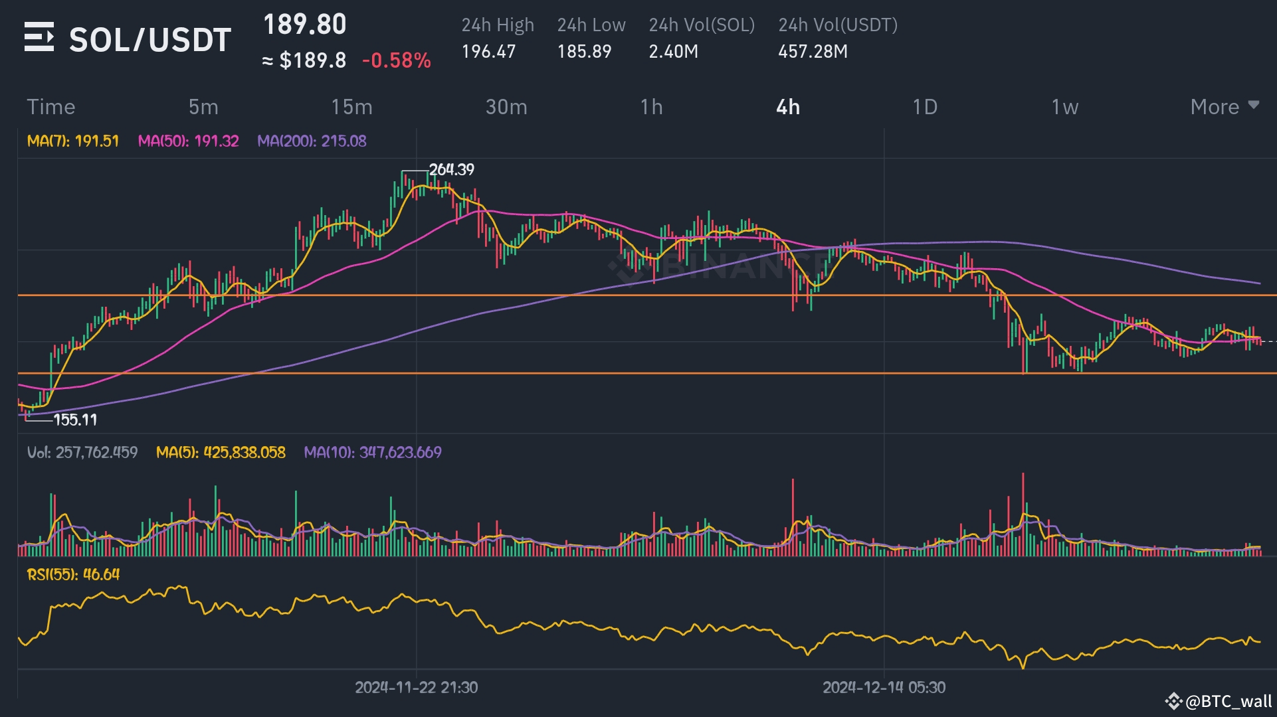Select the 30m interval
1277x717 pixels.
(506, 107)
